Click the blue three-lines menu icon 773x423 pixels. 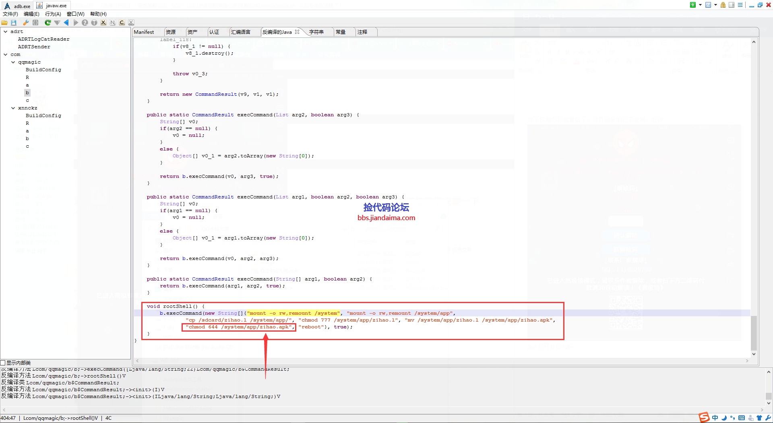pyautogui.click(x=740, y=5)
